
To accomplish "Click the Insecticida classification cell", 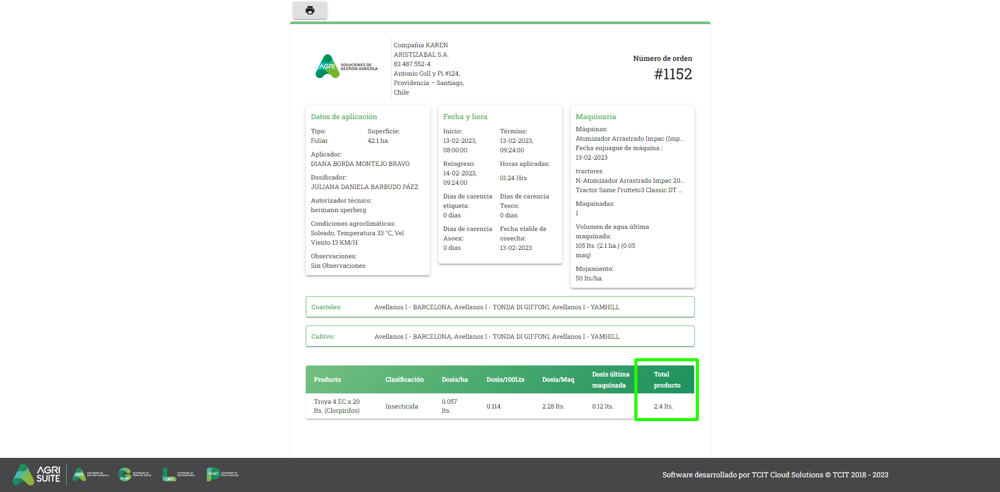I will coord(401,406).
